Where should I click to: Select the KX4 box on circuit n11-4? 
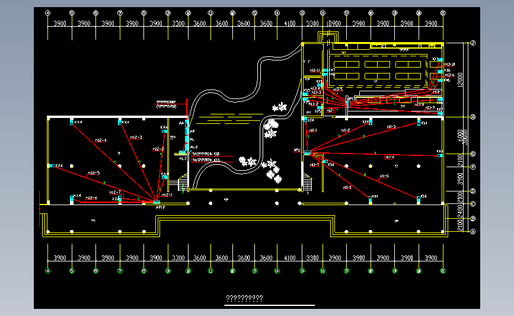439,156
